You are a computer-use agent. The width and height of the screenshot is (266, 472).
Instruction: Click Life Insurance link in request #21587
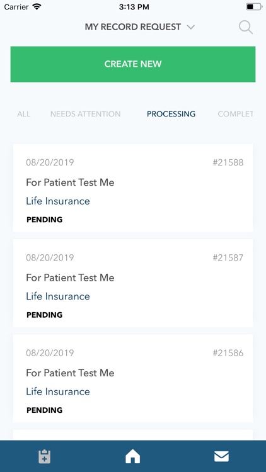click(x=58, y=296)
